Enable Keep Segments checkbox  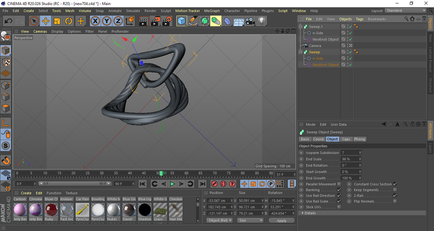pyautogui.click(x=395, y=190)
